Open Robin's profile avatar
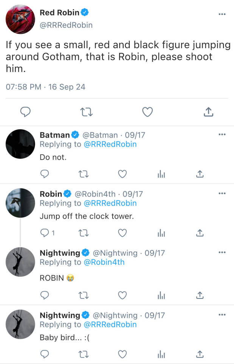 tap(20, 203)
